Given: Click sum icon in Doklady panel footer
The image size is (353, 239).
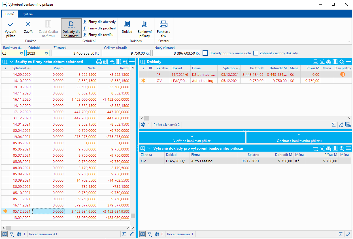Looking at the screenshot, I should (x=334, y=124).
